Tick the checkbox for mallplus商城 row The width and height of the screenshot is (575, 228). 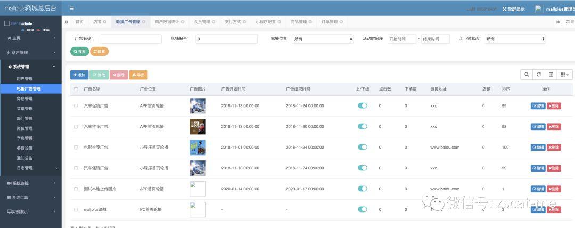[x=76, y=210]
